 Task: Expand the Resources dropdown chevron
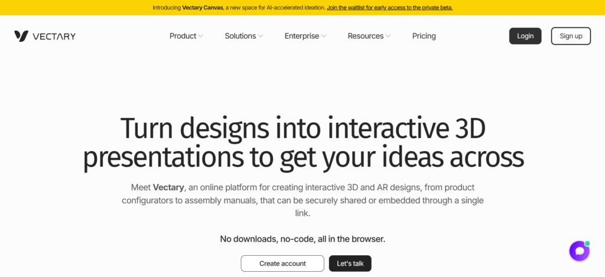pyautogui.click(x=388, y=36)
